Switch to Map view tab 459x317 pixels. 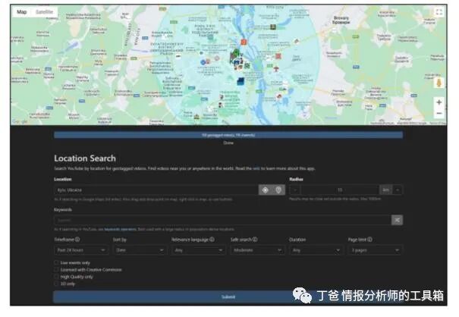pyautogui.click(x=22, y=12)
